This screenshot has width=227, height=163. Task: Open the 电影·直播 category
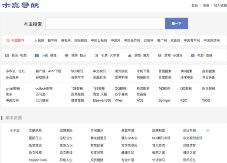point(205,55)
